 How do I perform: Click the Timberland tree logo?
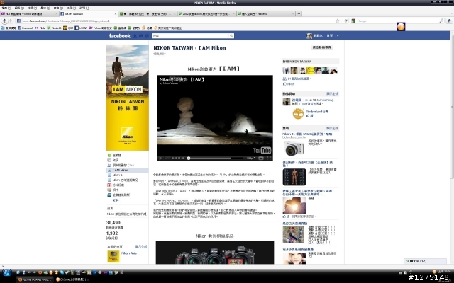point(298,114)
